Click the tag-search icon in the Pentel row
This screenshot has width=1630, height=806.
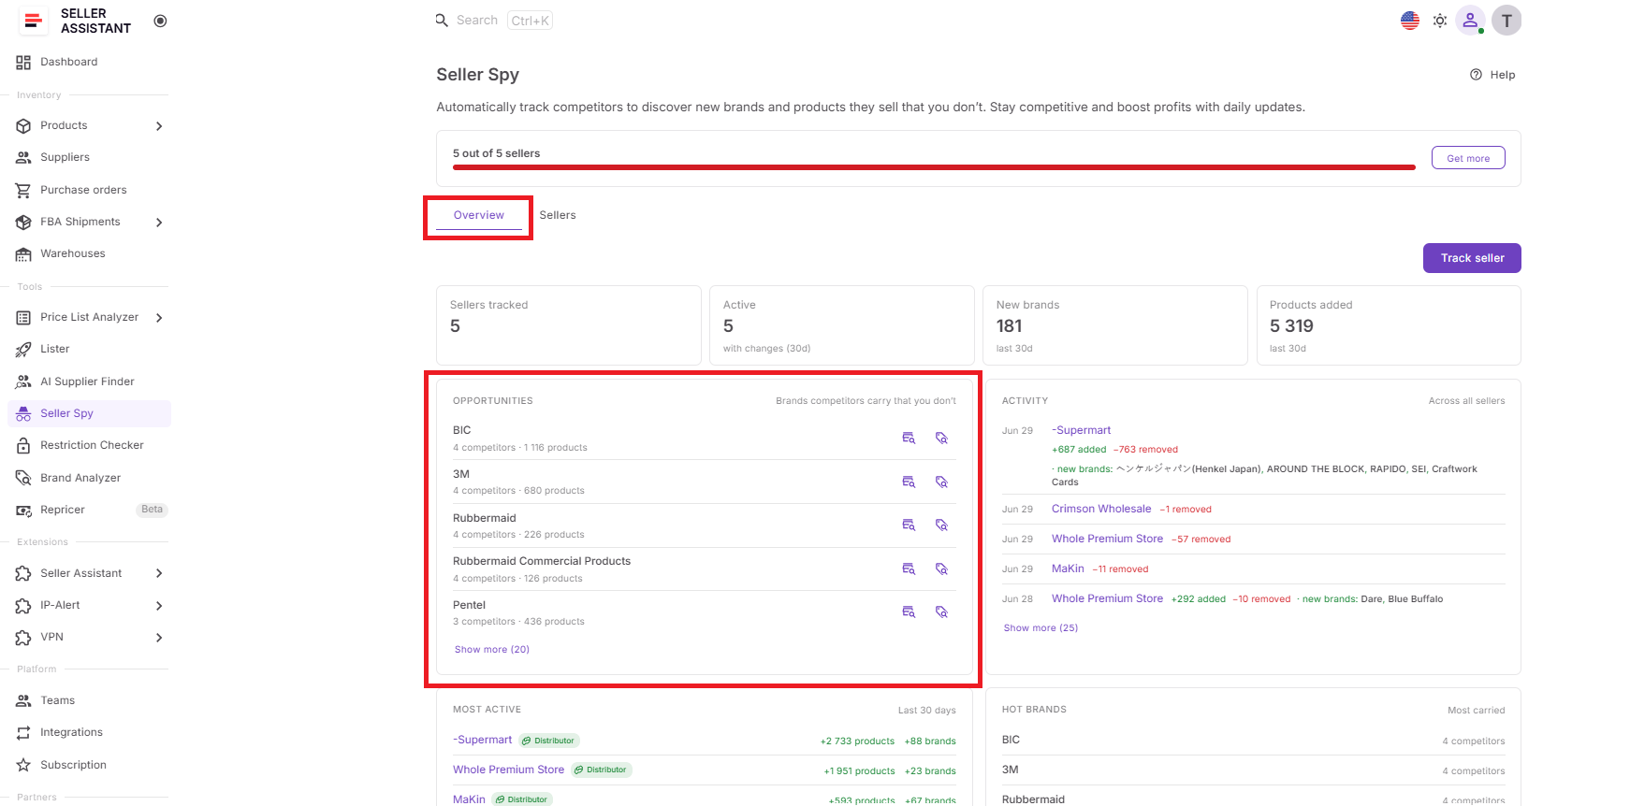942,612
